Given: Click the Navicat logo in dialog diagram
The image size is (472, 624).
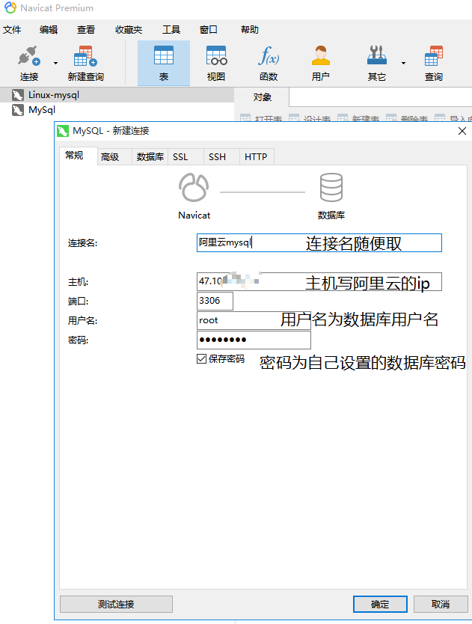Looking at the screenshot, I should point(194,188).
